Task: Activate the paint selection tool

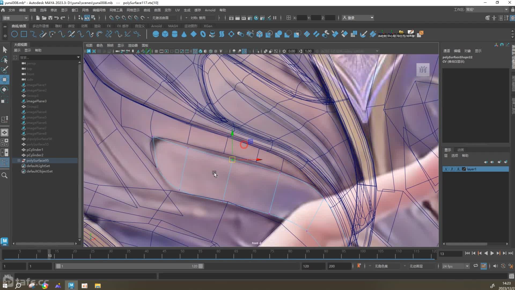Action: point(5,70)
